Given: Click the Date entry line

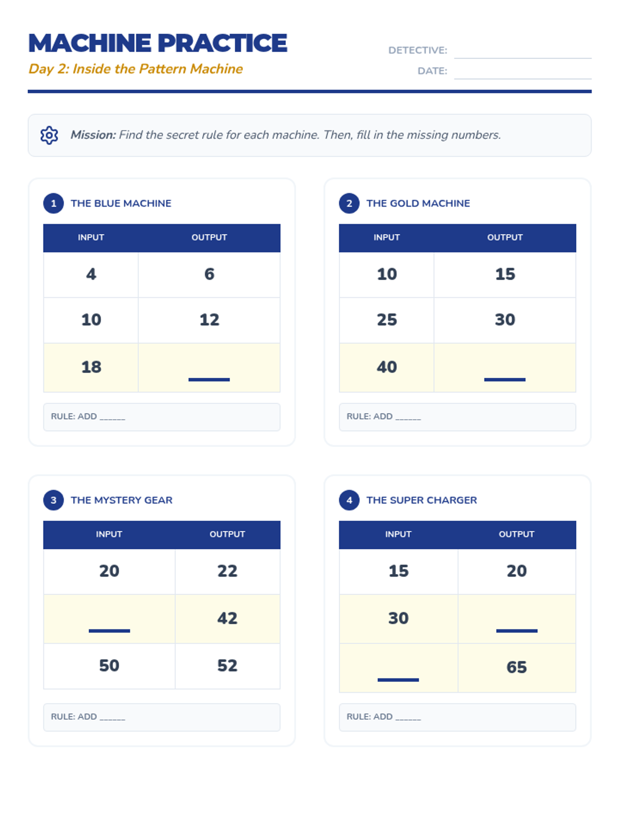Looking at the screenshot, I should 522,72.
